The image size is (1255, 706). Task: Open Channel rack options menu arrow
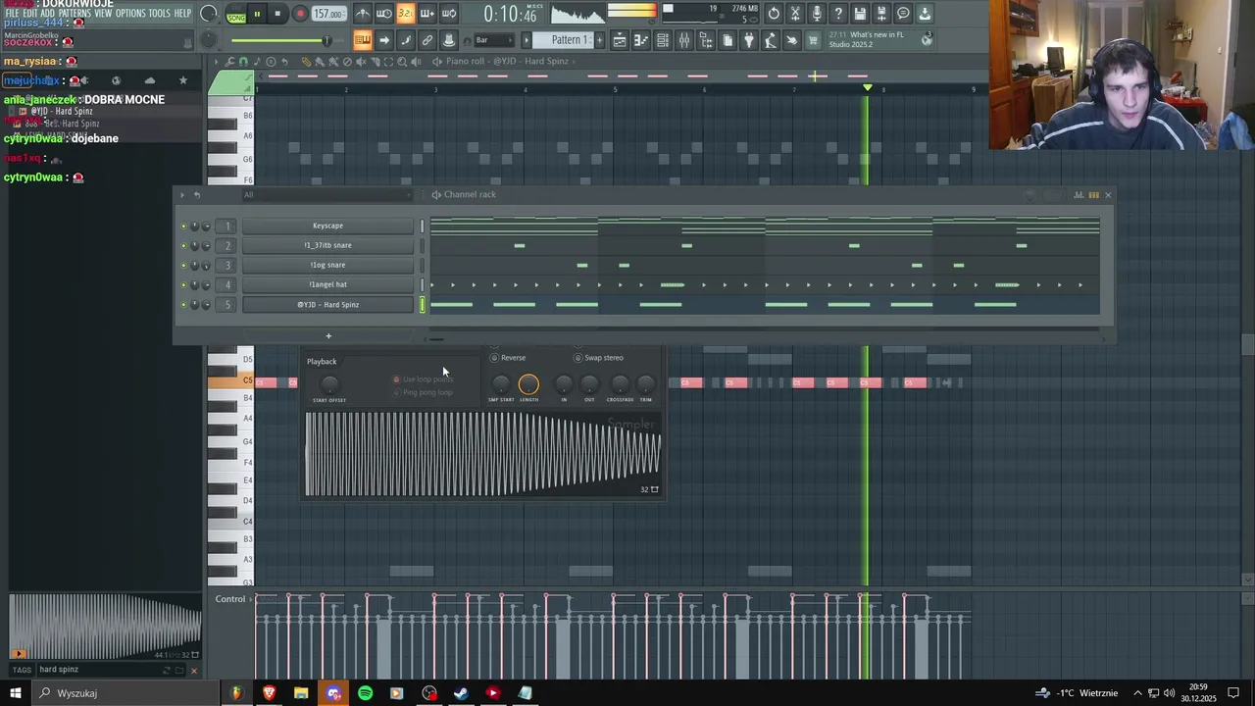coord(182,194)
